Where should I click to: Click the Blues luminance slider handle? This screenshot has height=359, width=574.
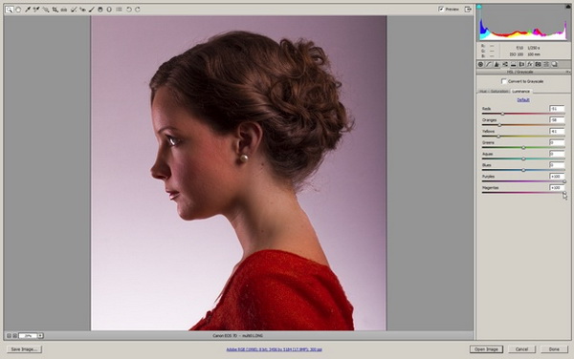click(x=523, y=170)
